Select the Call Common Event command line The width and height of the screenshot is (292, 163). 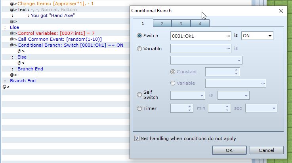pos(59,39)
